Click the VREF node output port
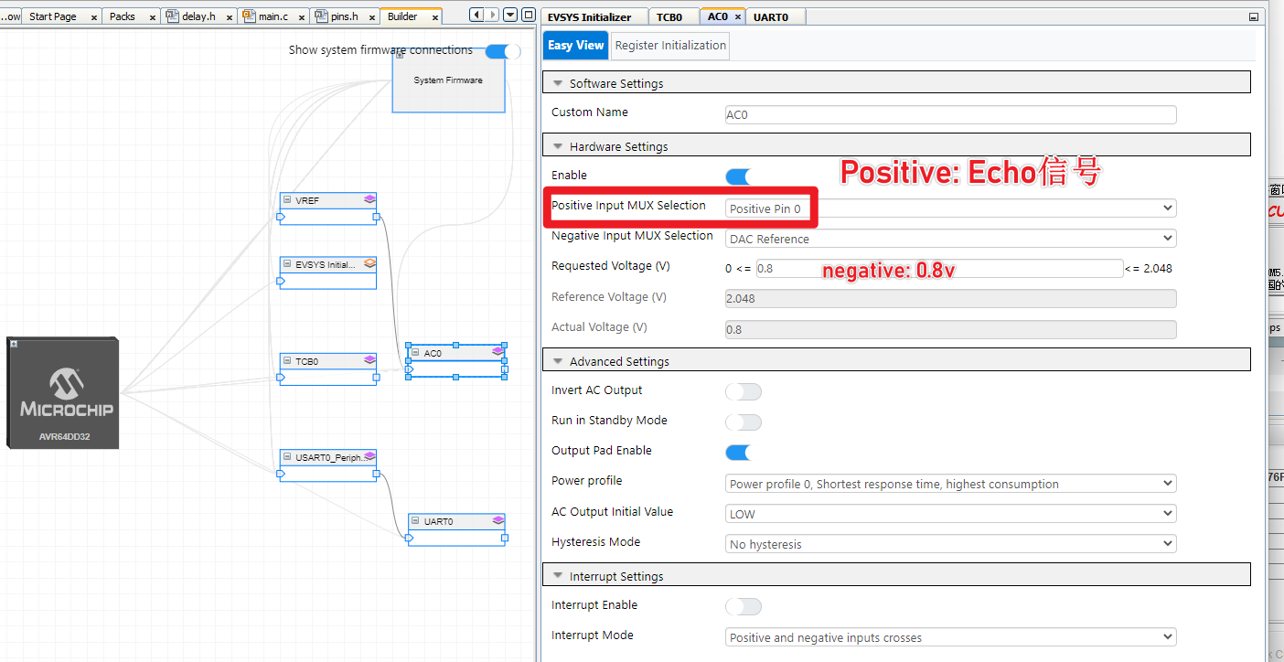The width and height of the screenshot is (1284, 662). [x=376, y=217]
